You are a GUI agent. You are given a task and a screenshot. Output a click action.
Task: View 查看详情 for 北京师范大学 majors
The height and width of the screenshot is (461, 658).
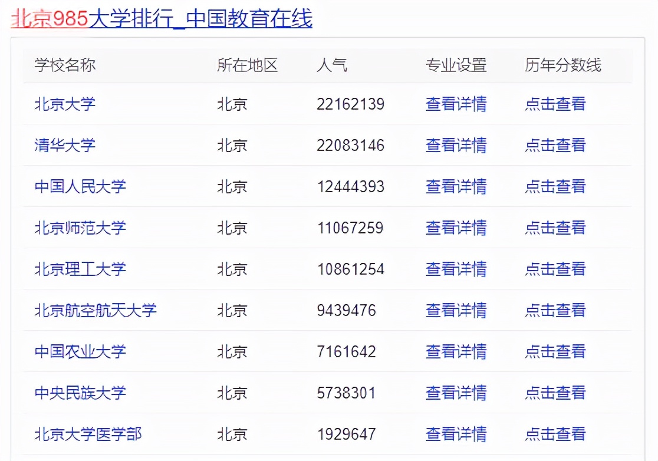(456, 228)
